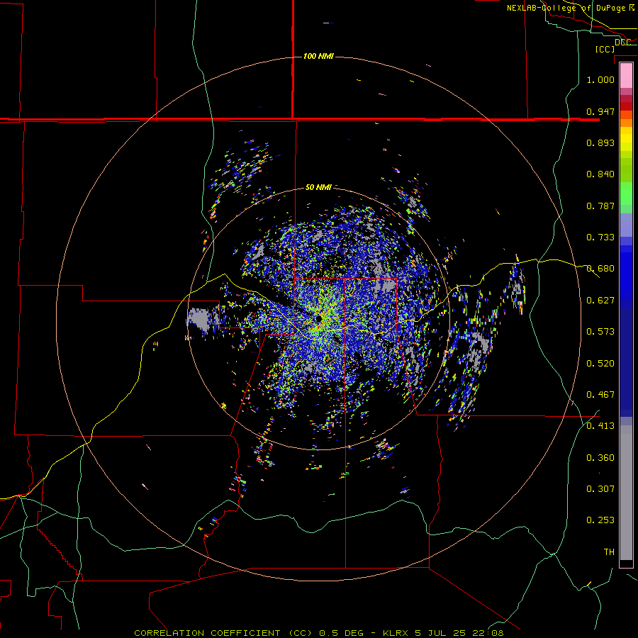638x638 pixels.
Task: Select the 0.893 legend value
Action: click(600, 142)
